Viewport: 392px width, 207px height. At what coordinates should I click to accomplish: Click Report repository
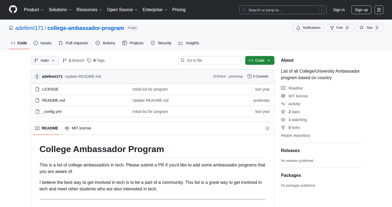pyautogui.click(x=296, y=135)
